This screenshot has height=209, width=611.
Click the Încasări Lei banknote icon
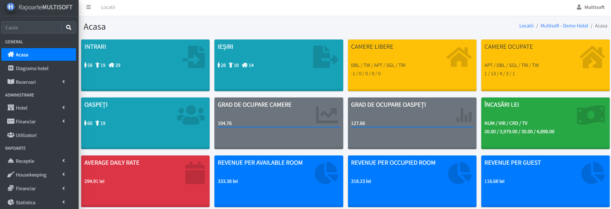591,115
